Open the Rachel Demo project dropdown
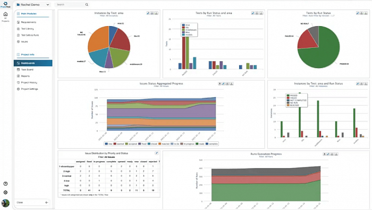This screenshot has height=210, width=372. coord(33,4)
